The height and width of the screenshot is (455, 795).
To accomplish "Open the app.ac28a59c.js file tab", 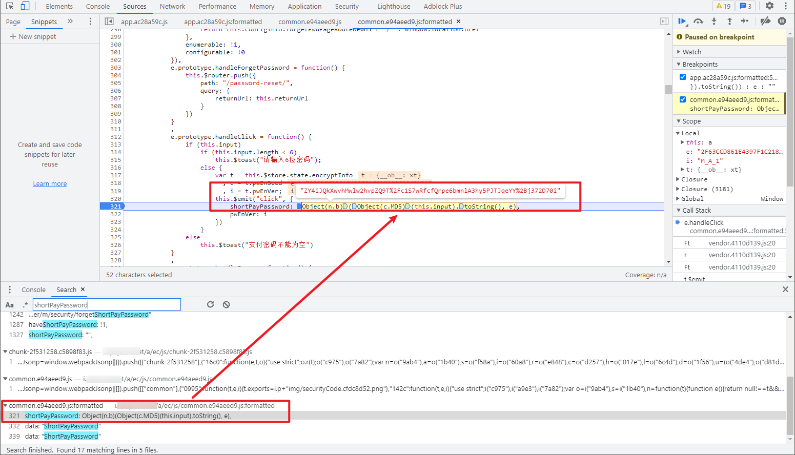I will click(x=145, y=22).
